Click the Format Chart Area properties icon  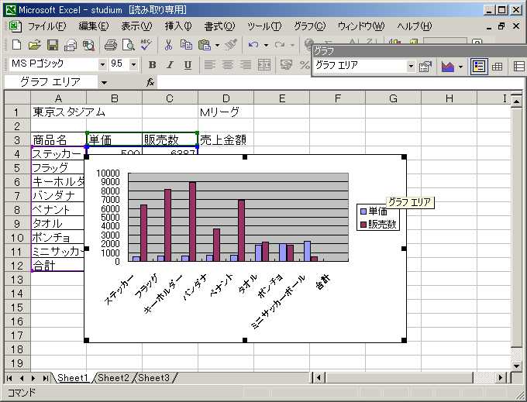(425, 67)
